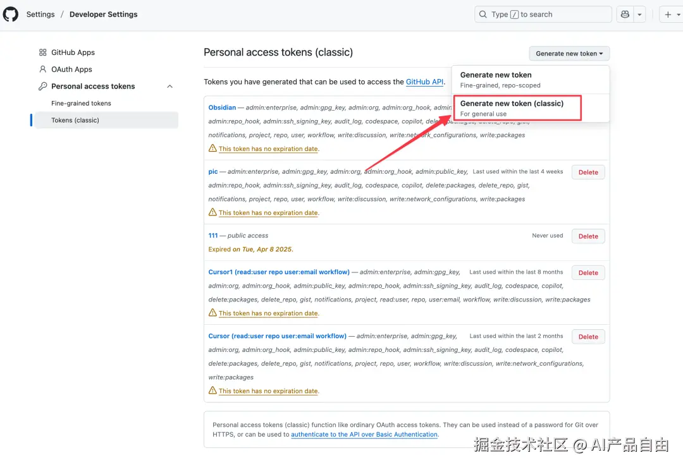Select Fine-grained tokens in sidebar

point(81,103)
